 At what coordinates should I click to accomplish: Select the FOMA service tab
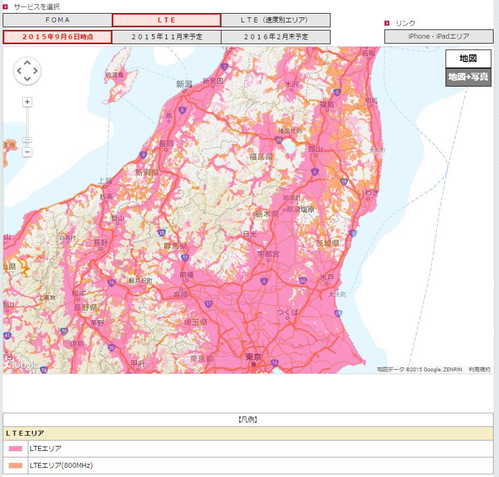pyautogui.click(x=57, y=20)
